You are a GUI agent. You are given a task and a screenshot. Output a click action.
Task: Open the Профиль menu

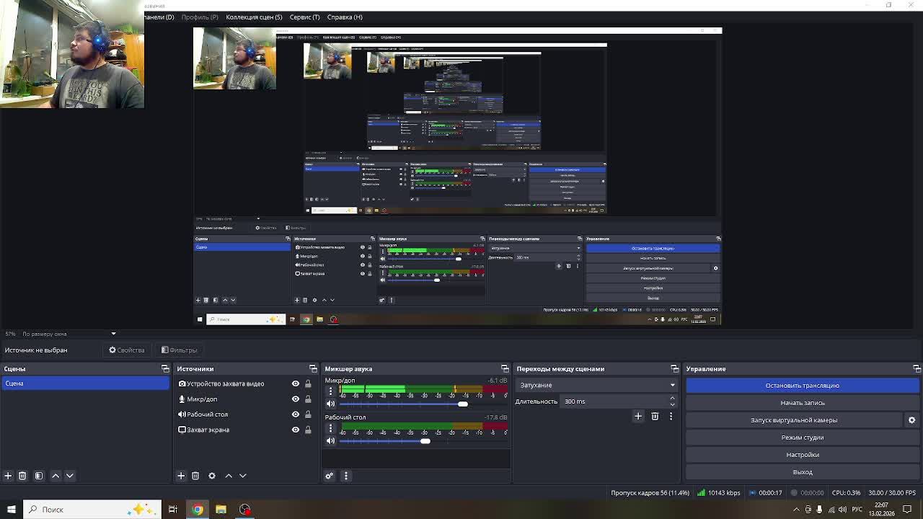click(x=200, y=17)
